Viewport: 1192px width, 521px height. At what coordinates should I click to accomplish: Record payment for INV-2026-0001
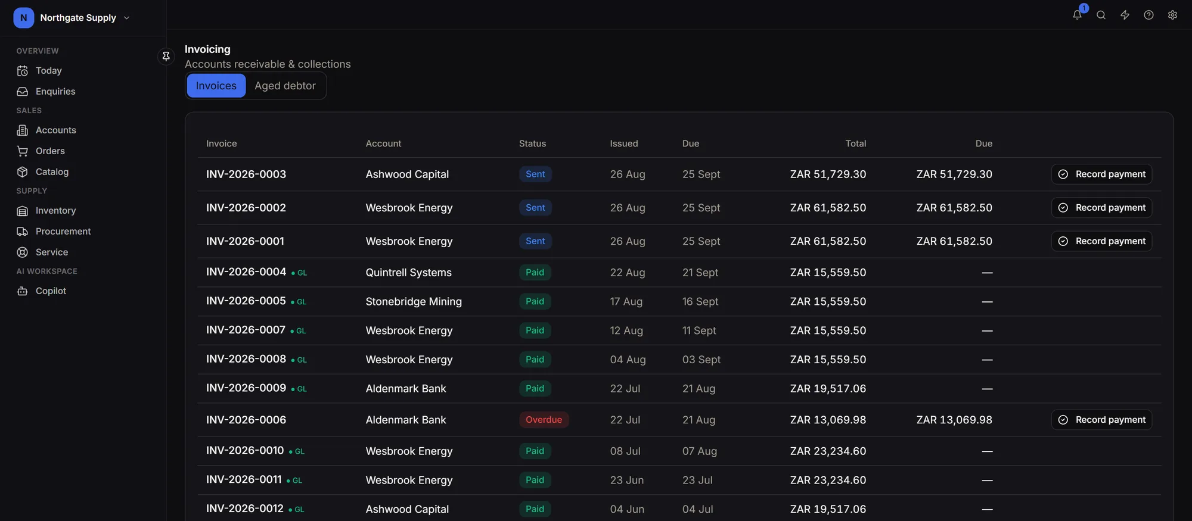(1101, 241)
